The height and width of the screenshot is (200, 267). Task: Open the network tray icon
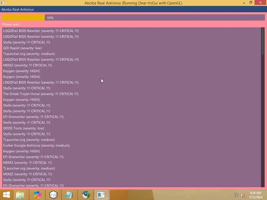click(x=236, y=195)
